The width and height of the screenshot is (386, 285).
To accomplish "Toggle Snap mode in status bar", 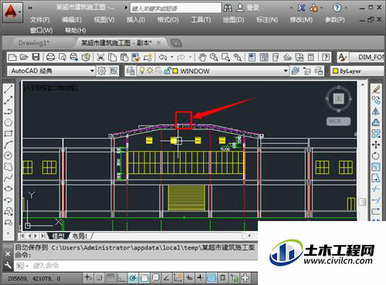I will click(100, 278).
